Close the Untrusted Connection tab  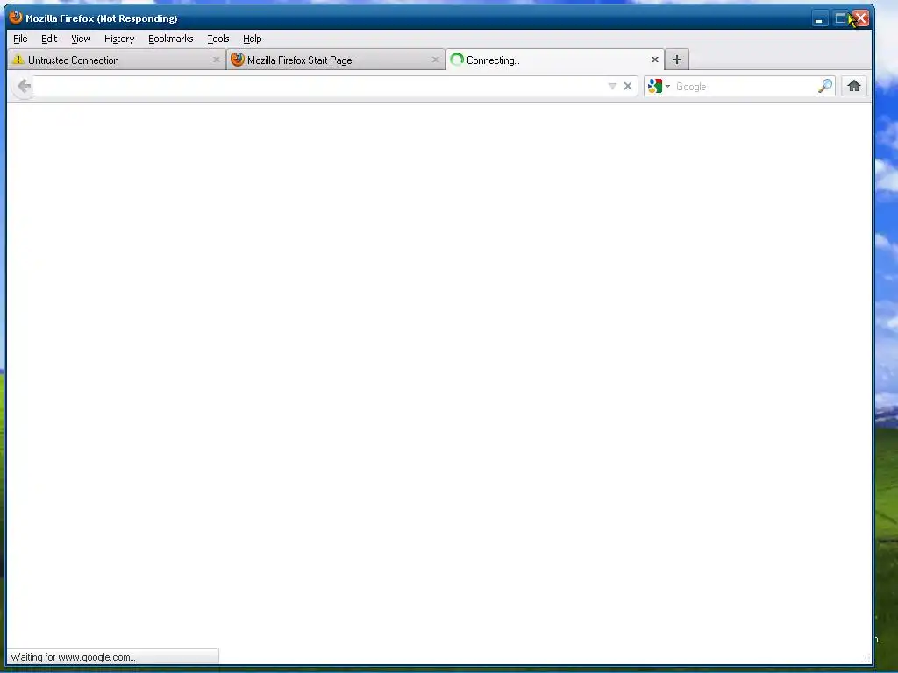point(216,60)
